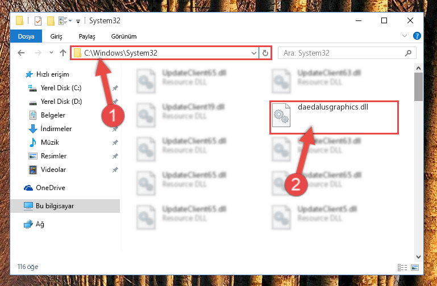The height and width of the screenshot is (286, 437).
Task: Click the OneDrive cloud icon
Action: pos(28,188)
